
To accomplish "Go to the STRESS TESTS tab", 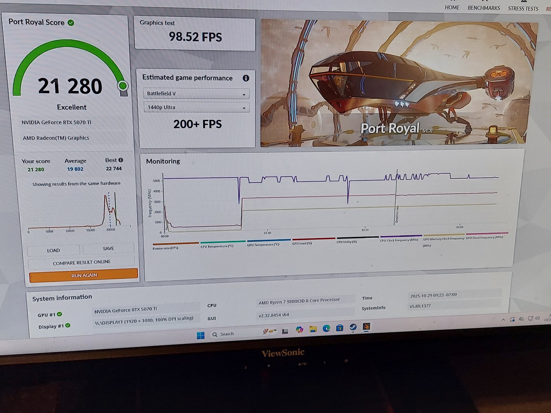I will pos(523,9).
